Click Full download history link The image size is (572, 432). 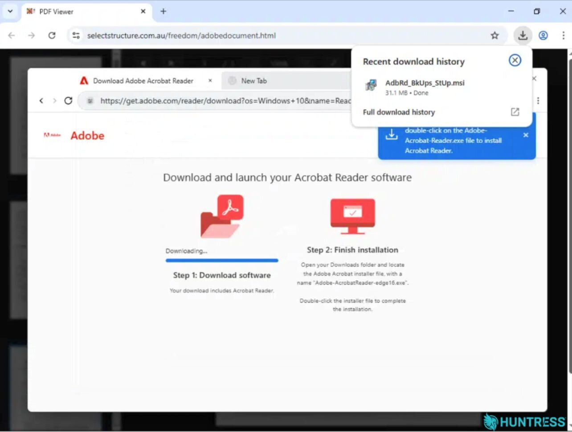click(x=399, y=112)
